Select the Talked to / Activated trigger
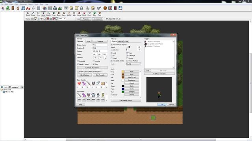This screenshot has width=252, height=141. point(153,42)
